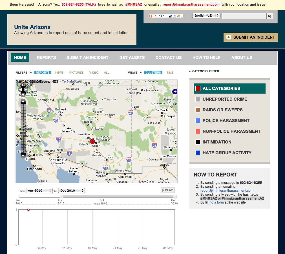Image resolution: width=285 pixels, height=254 pixels.
Task: Click the left timeline slider handle
Action: 62,196
